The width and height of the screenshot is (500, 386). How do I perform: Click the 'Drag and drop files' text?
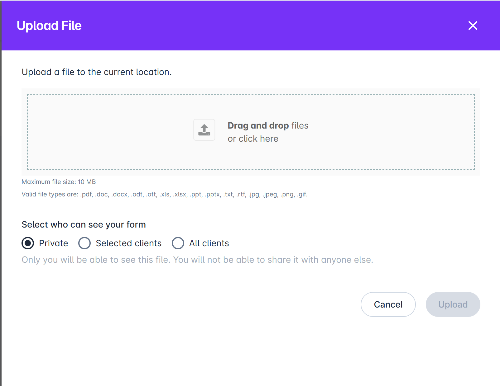pos(268,125)
